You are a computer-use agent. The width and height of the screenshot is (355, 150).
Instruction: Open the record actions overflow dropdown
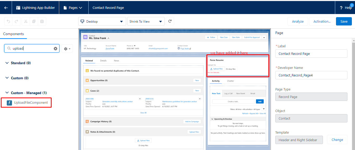[x=264, y=37]
